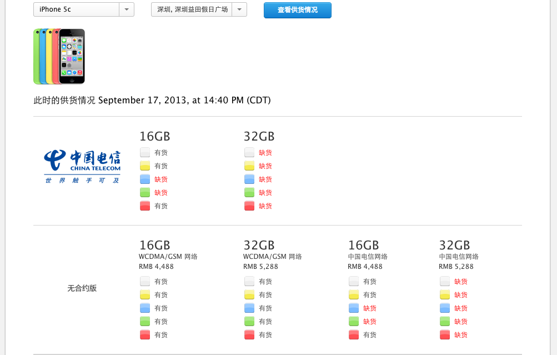557x355 pixels.
Task: Open the 深圳益田假日广场 store dropdown
Action: pyautogui.click(x=199, y=9)
